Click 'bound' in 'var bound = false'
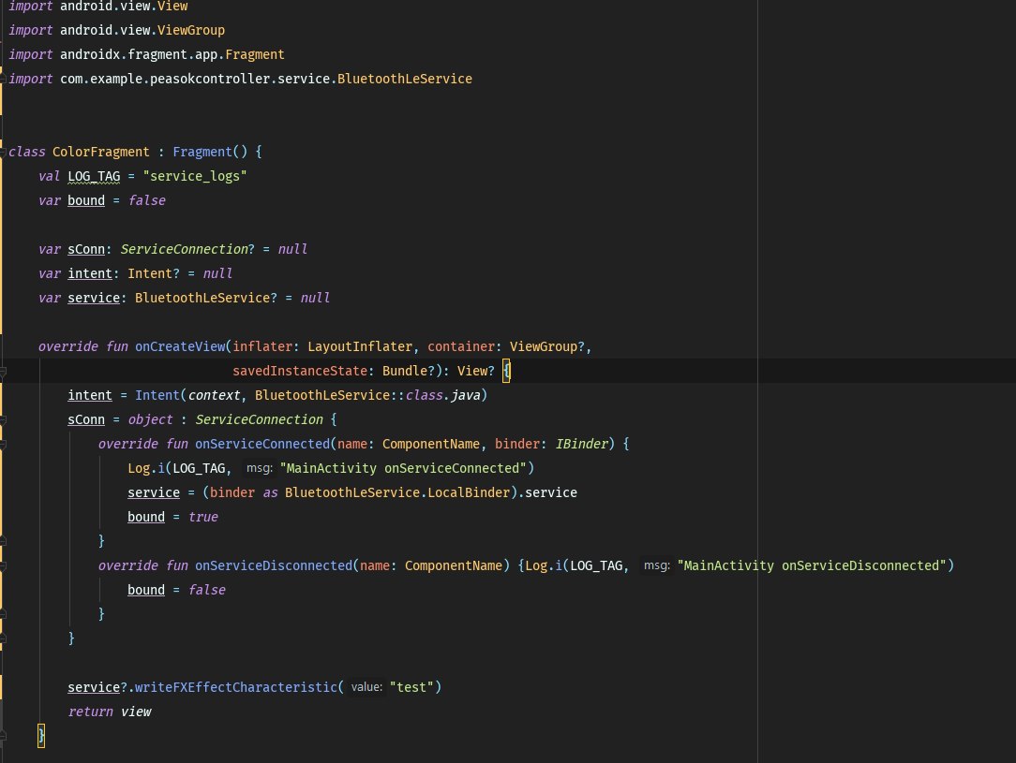Viewport: 1016px width, 763px height. (x=86, y=200)
